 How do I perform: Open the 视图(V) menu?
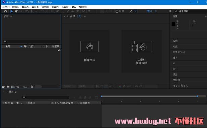[65, 7]
